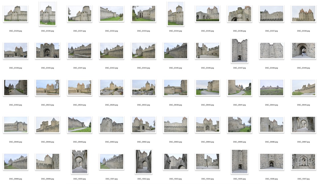Choose the DSC_1003.jpg thumbnail
This screenshot has height=184, width=326.
point(176,161)
